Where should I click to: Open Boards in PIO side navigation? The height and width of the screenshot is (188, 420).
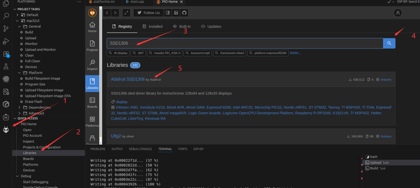pyautogui.click(x=92, y=103)
